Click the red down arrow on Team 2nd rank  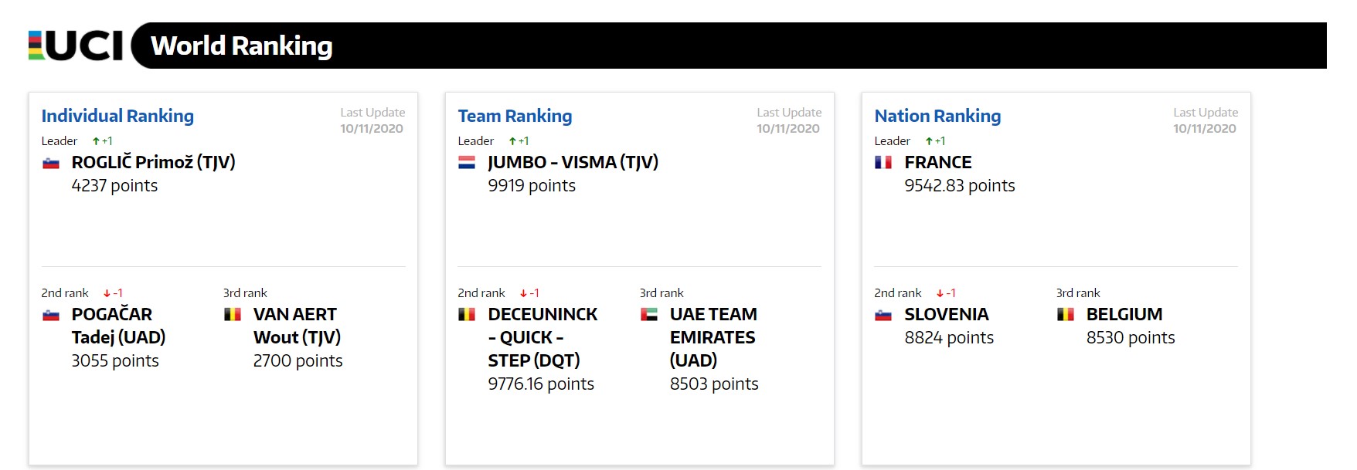coord(523,293)
